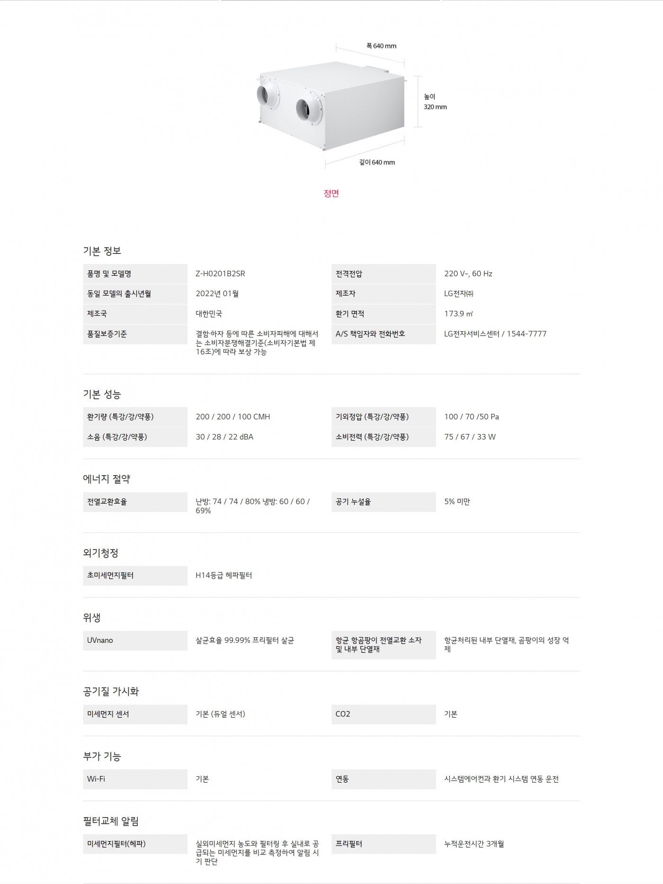
Task: Click the model name Z-H0201B2SR
Action: point(220,274)
